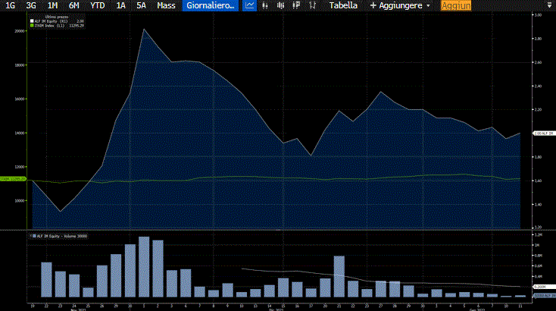Set the range to 1G

[x=10, y=5]
